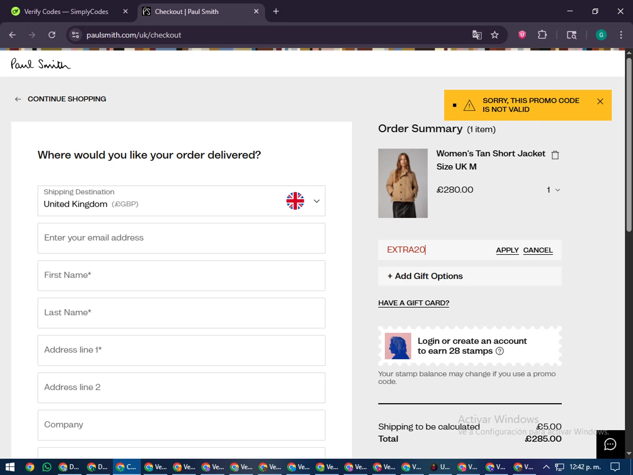The width and height of the screenshot is (633, 475).
Task: Remove jacket with the trash bin icon
Action: click(555, 155)
